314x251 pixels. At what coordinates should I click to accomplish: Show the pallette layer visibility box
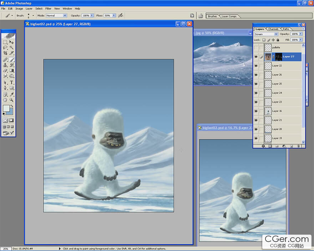(256, 47)
